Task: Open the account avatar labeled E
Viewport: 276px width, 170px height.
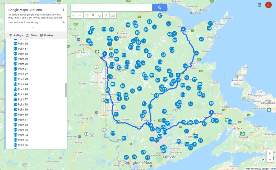Action: click(268, 5)
